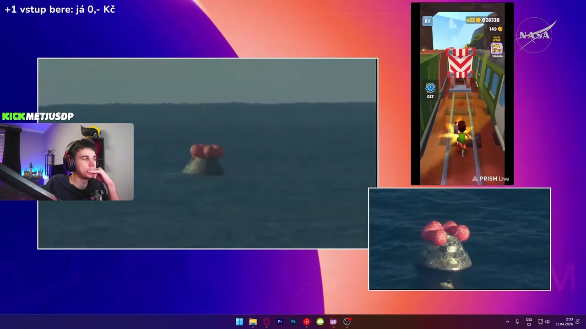The image size is (586, 329).
Task: Open OBS Studio from the taskbar
Action: click(x=347, y=322)
